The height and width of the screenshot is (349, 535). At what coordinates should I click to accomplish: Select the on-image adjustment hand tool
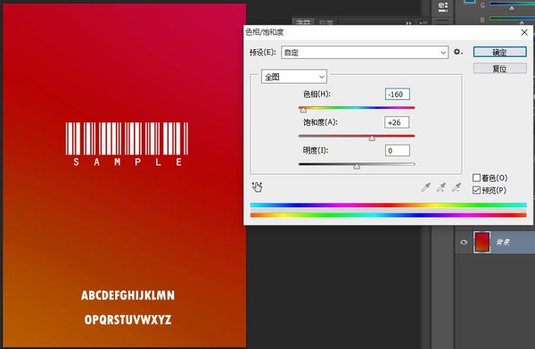click(x=258, y=187)
